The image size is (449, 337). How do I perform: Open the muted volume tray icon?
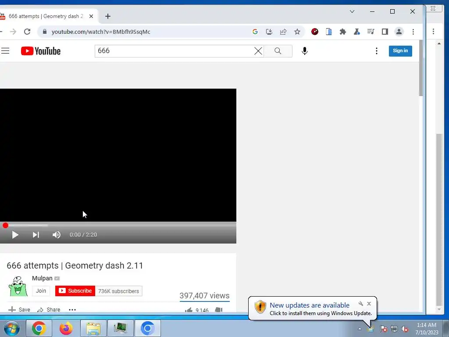pos(405,329)
